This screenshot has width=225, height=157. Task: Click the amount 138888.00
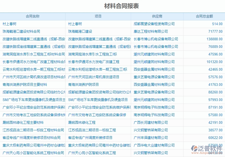pos(214,39)
